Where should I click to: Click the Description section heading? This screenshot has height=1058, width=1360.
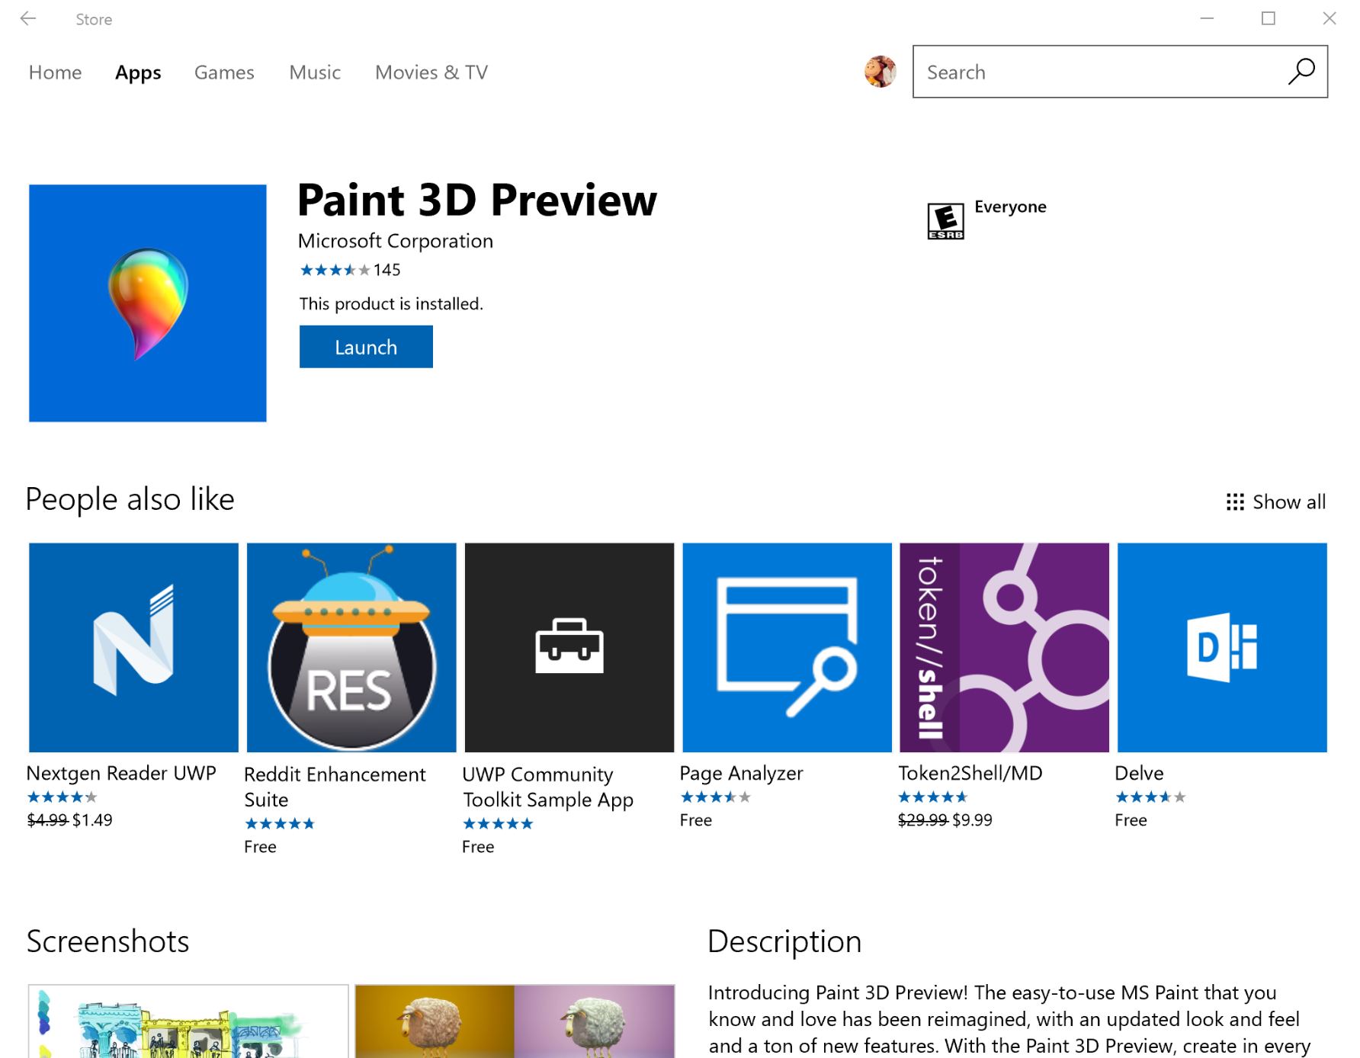point(784,941)
